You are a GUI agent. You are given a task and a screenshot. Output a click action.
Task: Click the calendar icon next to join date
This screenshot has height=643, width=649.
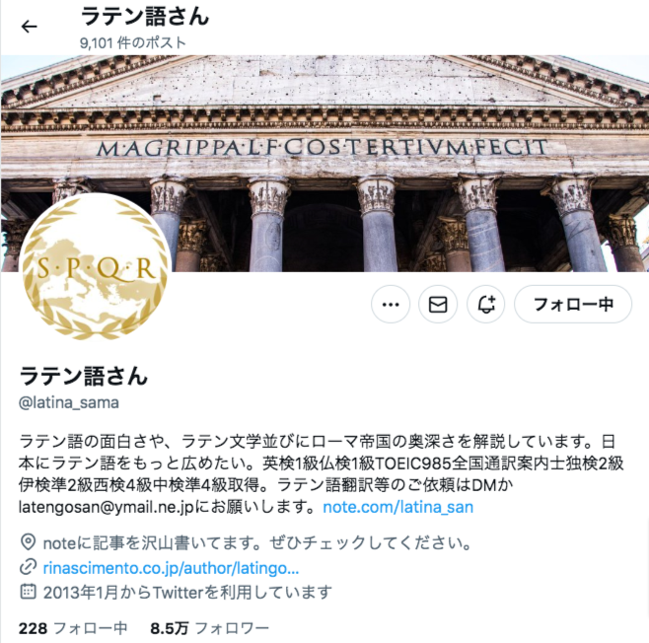click(28, 592)
